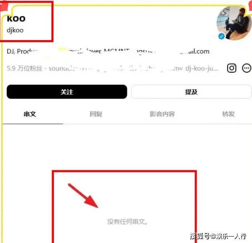The width and height of the screenshot is (252, 243).
Task: View the round profile avatar photo
Action: (234, 23)
